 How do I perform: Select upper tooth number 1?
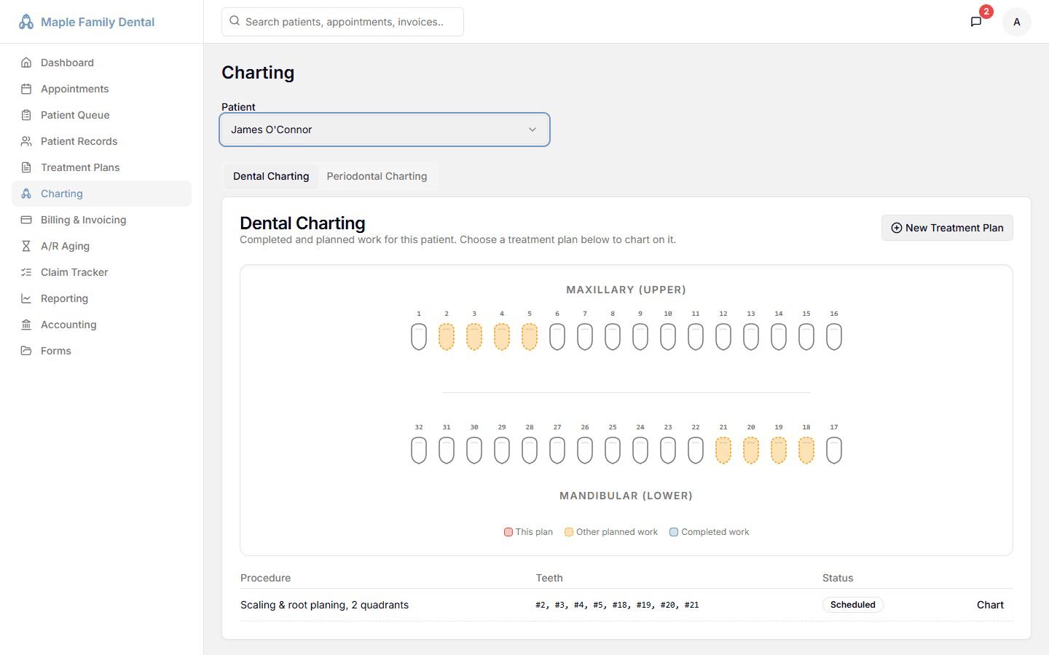click(x=419, y=337)
